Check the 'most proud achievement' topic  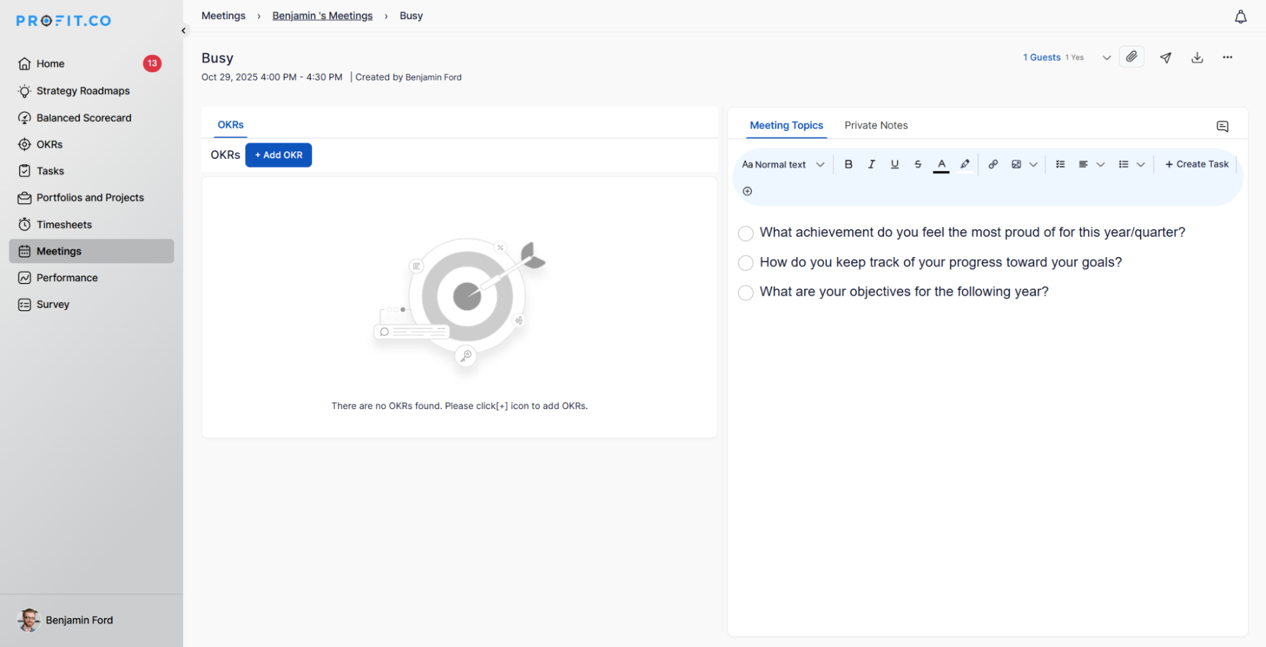(x=745, y=233)
